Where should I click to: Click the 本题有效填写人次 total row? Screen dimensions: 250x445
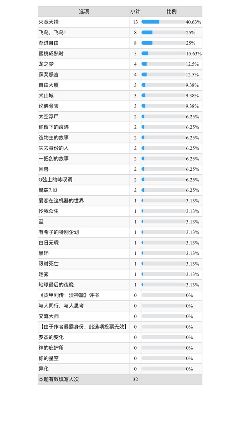coord(120,379)
